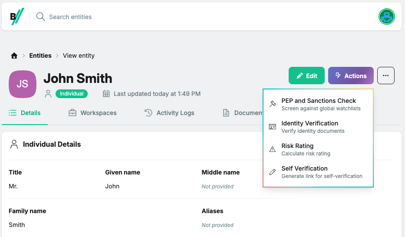Click the Documents file icon
This screenshot has width=405, height=237.
(226, 113)
